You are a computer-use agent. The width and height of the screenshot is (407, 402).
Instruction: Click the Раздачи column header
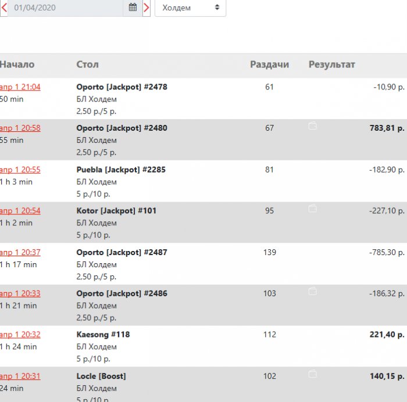pos(269,64)
